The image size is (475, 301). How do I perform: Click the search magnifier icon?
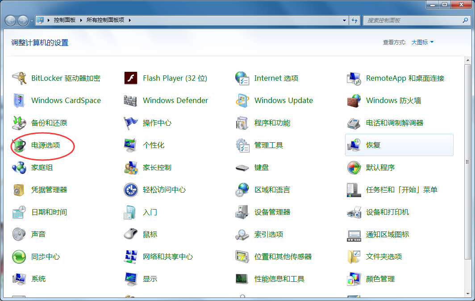click(465, 20)
